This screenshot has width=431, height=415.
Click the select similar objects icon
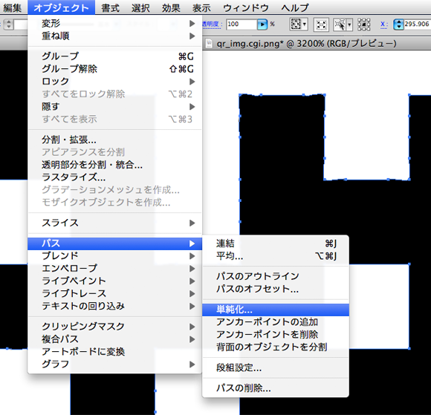296,24
